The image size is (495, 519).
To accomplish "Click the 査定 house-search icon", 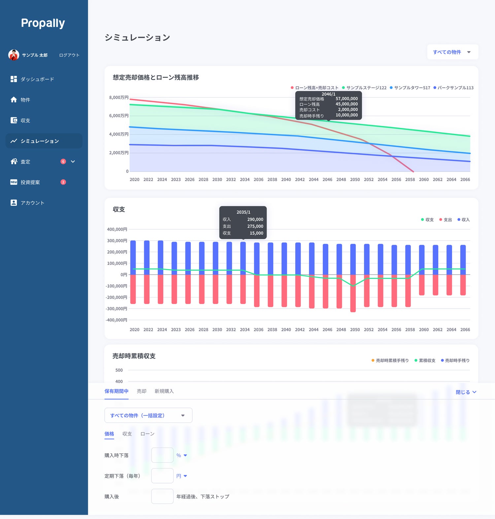I will (14, 162).
